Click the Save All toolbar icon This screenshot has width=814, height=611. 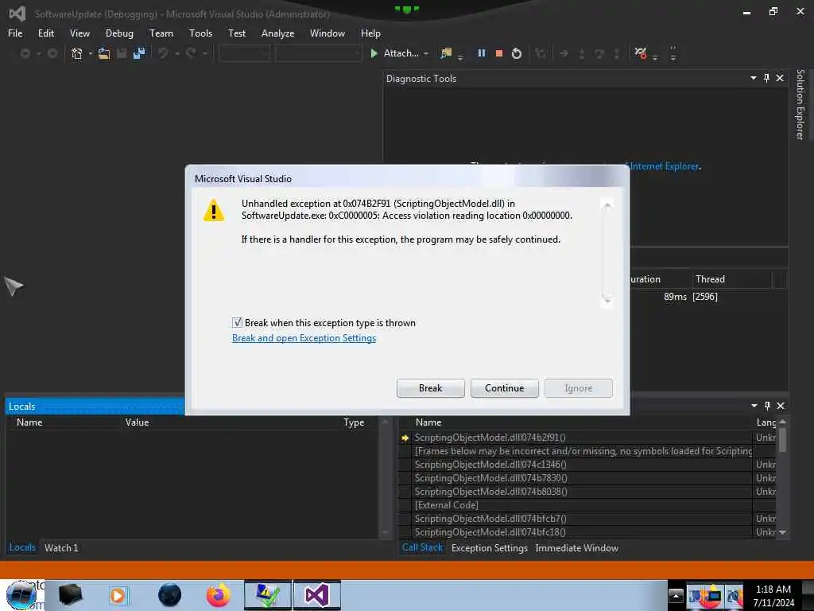point(138,53)
